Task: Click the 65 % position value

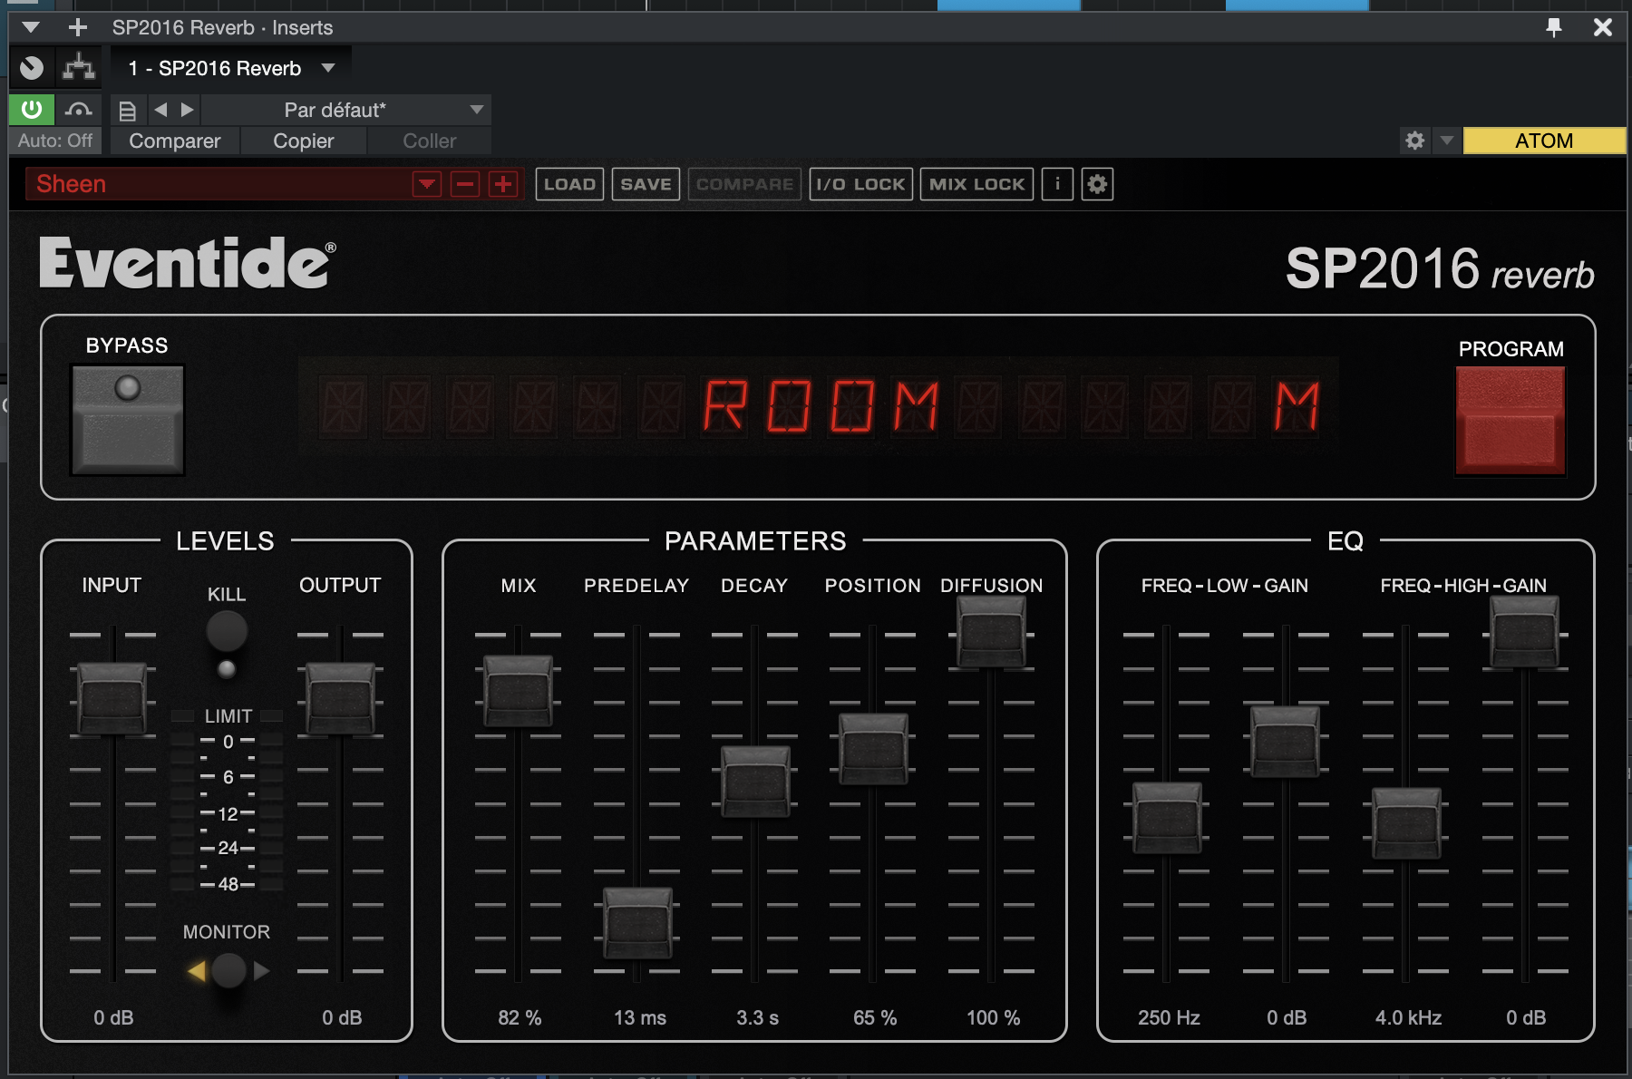Action: click(x=875, y=1018)
